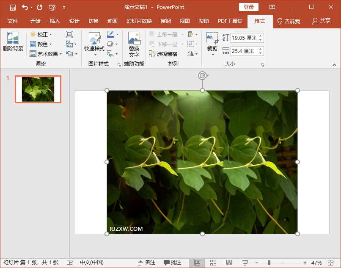Switch to the Animations (动画) tab
This screenshot has height=268, width=341.
(x=113, y=21)
